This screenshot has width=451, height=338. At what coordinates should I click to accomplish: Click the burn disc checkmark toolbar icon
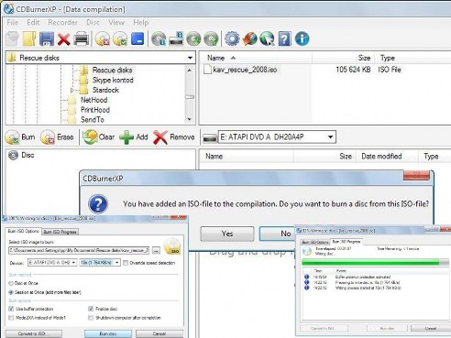pyautogui.click(x=120, y=39)
